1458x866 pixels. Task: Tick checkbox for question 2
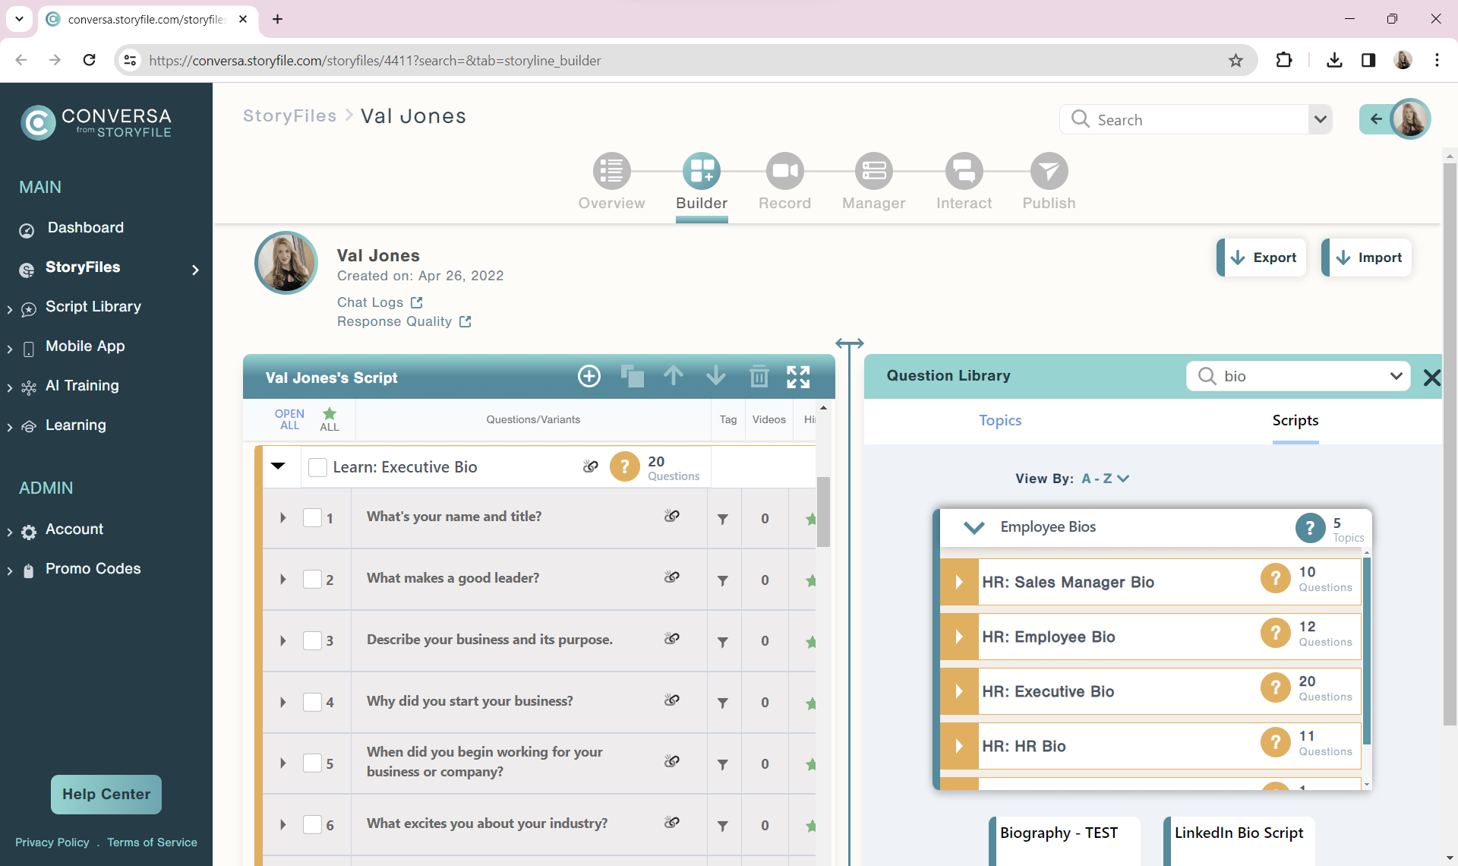point(312,580)
